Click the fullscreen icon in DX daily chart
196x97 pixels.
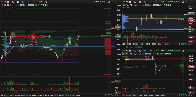tap(180, 44)
